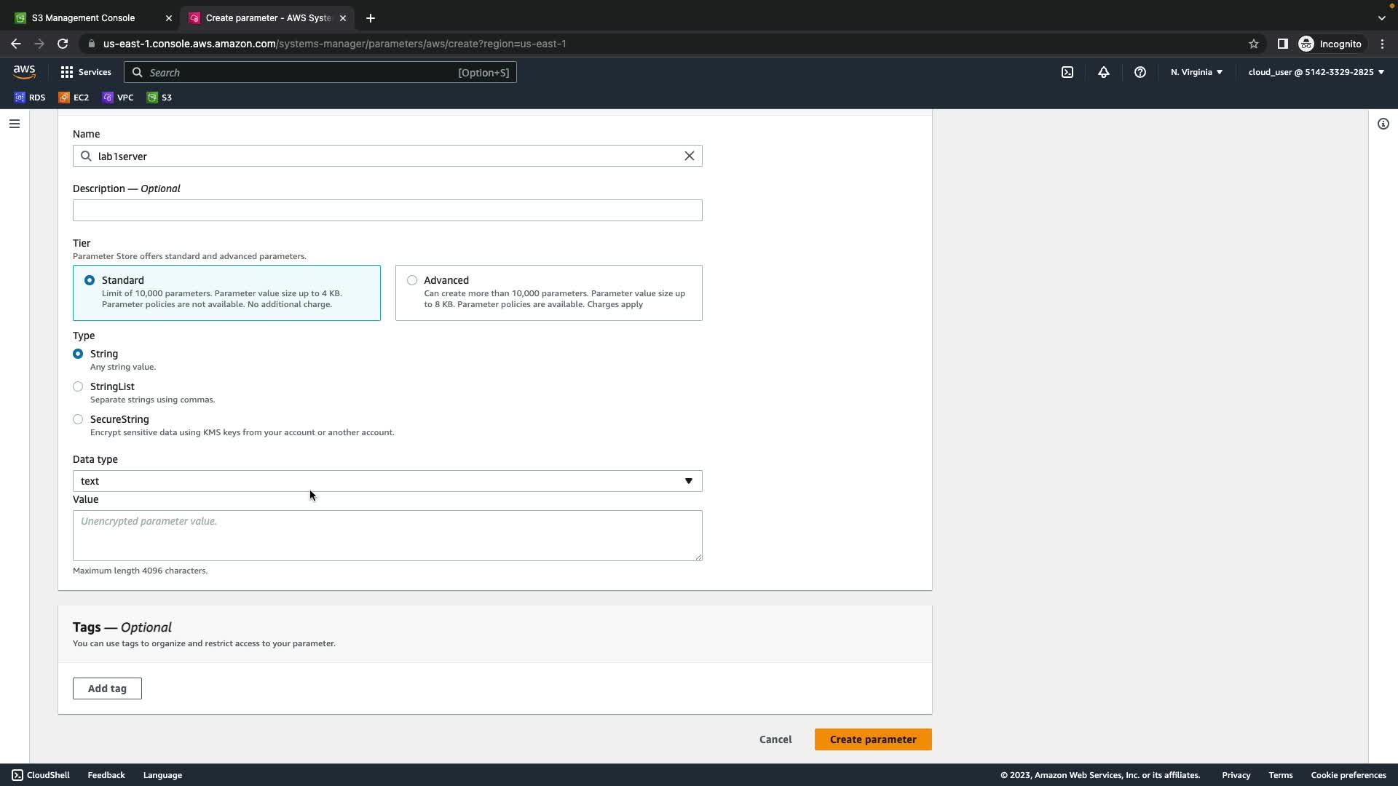
Task: Expand the cloud_user account menu
Action: [1315, 72]
